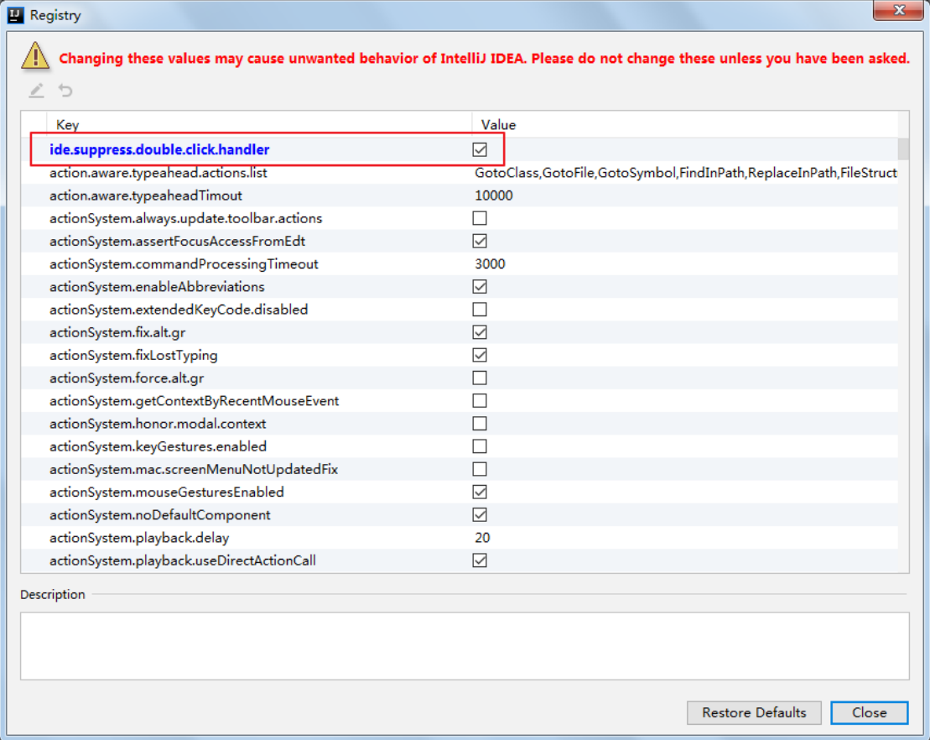Select actionSystem.playback.delay key
930x740 pixels.
(139, 538)
